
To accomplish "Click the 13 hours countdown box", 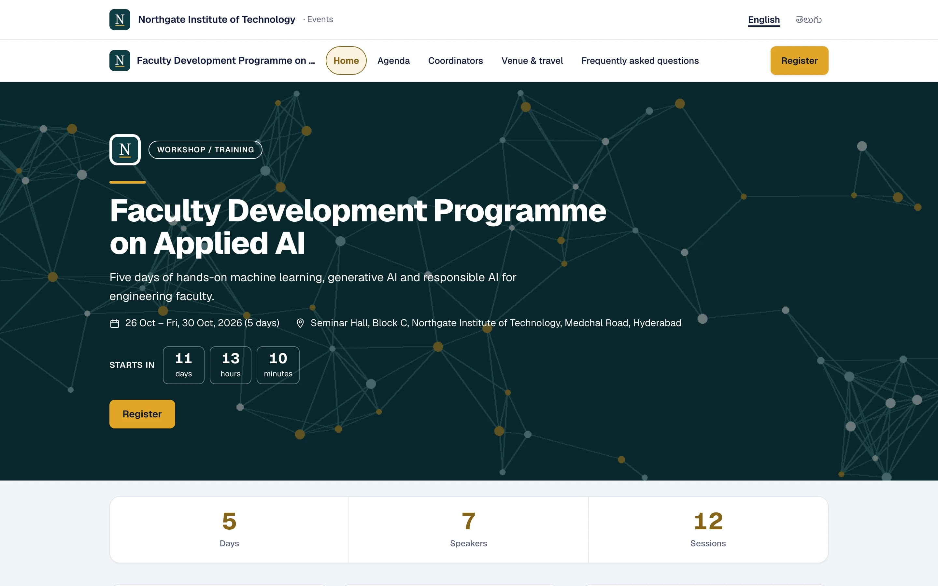I will 231,365.
